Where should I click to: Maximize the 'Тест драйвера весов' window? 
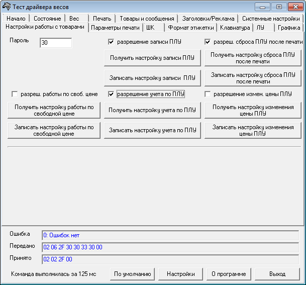click(279, 7)
